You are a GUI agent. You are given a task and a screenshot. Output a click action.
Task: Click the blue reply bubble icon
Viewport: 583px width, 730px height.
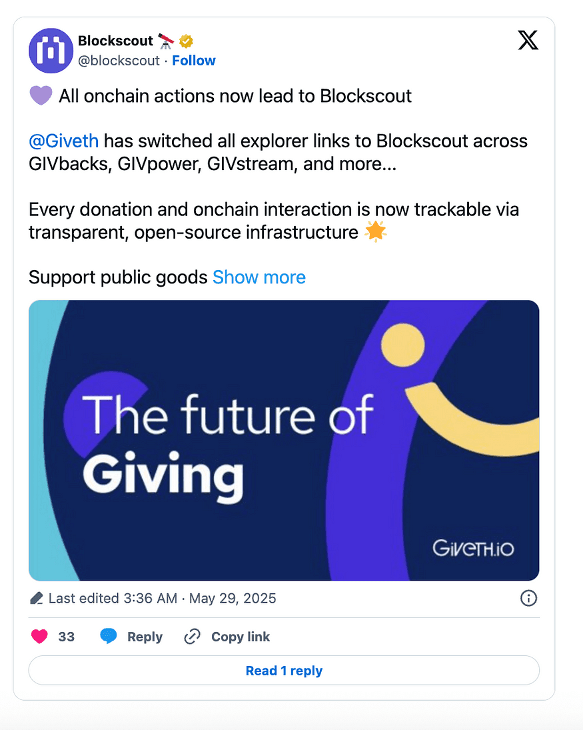tap(109, 636)
